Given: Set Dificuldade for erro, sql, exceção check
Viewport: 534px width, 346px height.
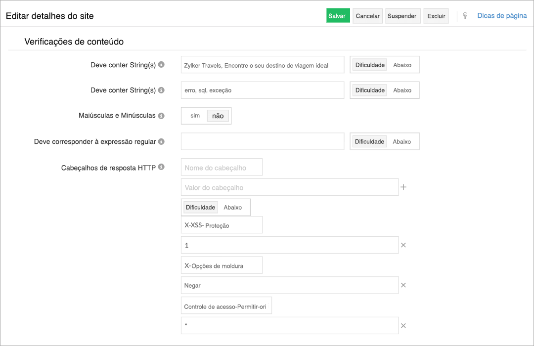Looking at the screenshot, I should point(369,90).
